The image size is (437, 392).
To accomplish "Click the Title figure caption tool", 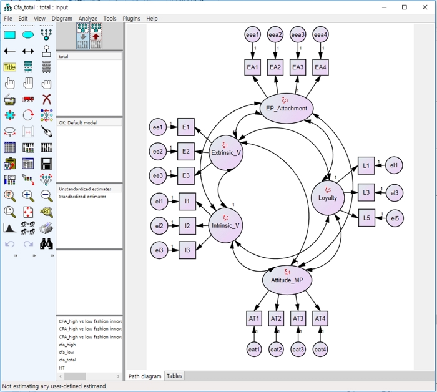I will [x=9, y=67].
